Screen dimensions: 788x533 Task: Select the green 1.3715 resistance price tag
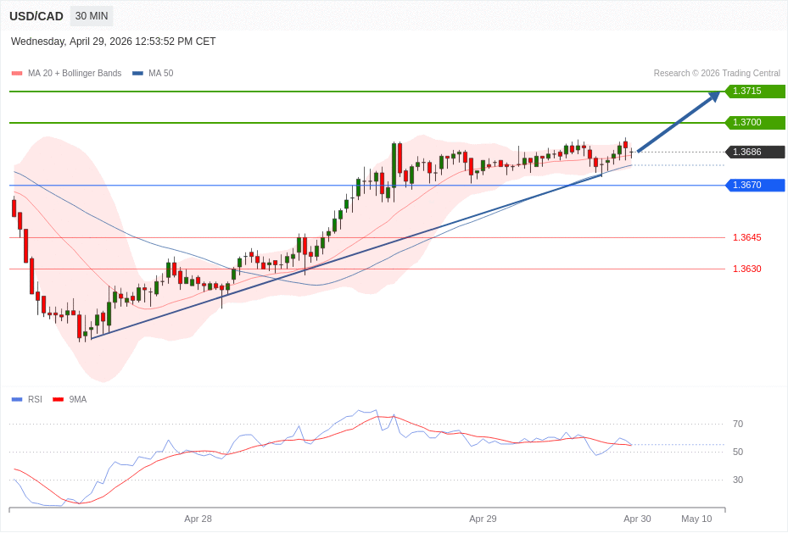click(754, 92)
